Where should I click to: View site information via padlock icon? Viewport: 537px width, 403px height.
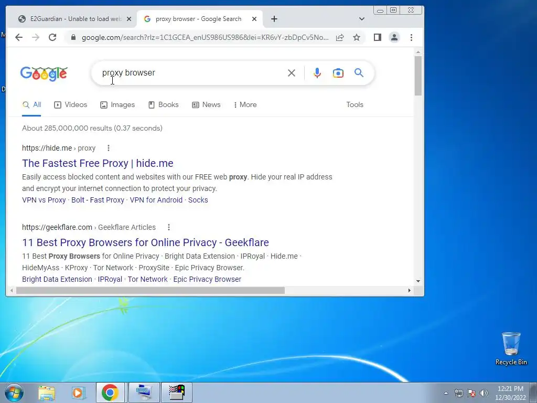73,37
